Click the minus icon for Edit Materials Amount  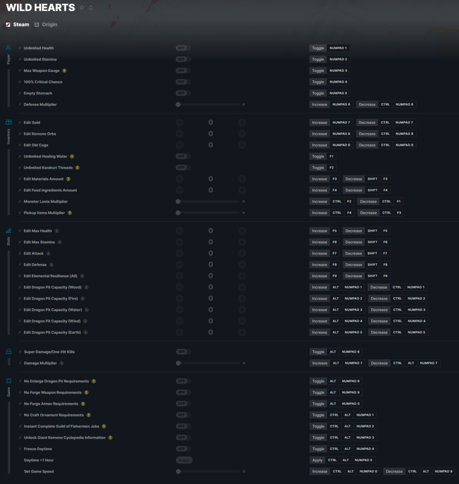click(x=180, y=179)
